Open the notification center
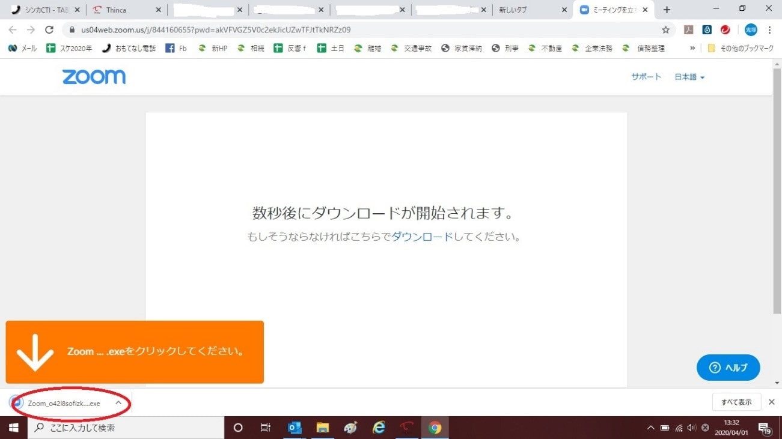Screen dimensions: 782x439 (x=766, y=428)
